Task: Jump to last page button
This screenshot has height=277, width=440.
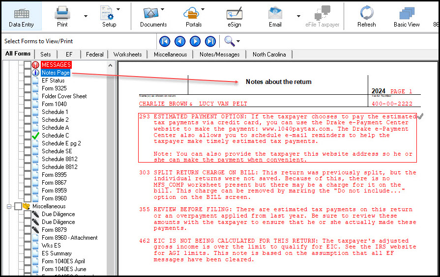Action: (210, 41)
